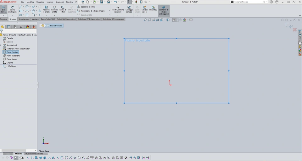The image size is (302, 161).
Task: Click Correggi schizzo repair tool
Action: coord(129,9)
